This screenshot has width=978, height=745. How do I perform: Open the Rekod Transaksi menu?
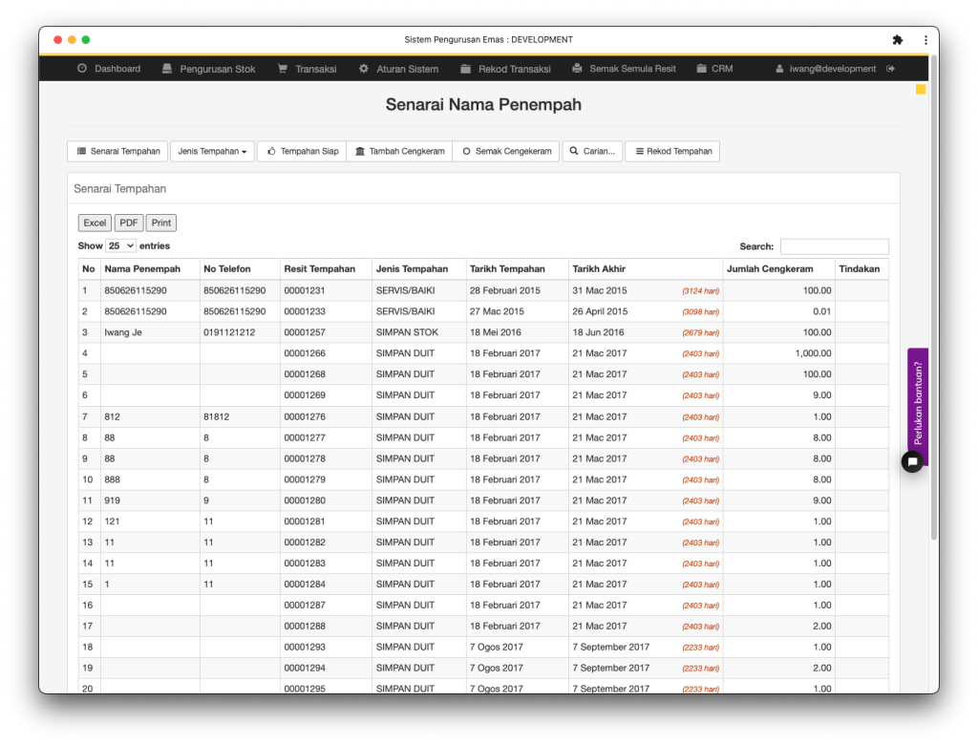[x=505, y=69]
